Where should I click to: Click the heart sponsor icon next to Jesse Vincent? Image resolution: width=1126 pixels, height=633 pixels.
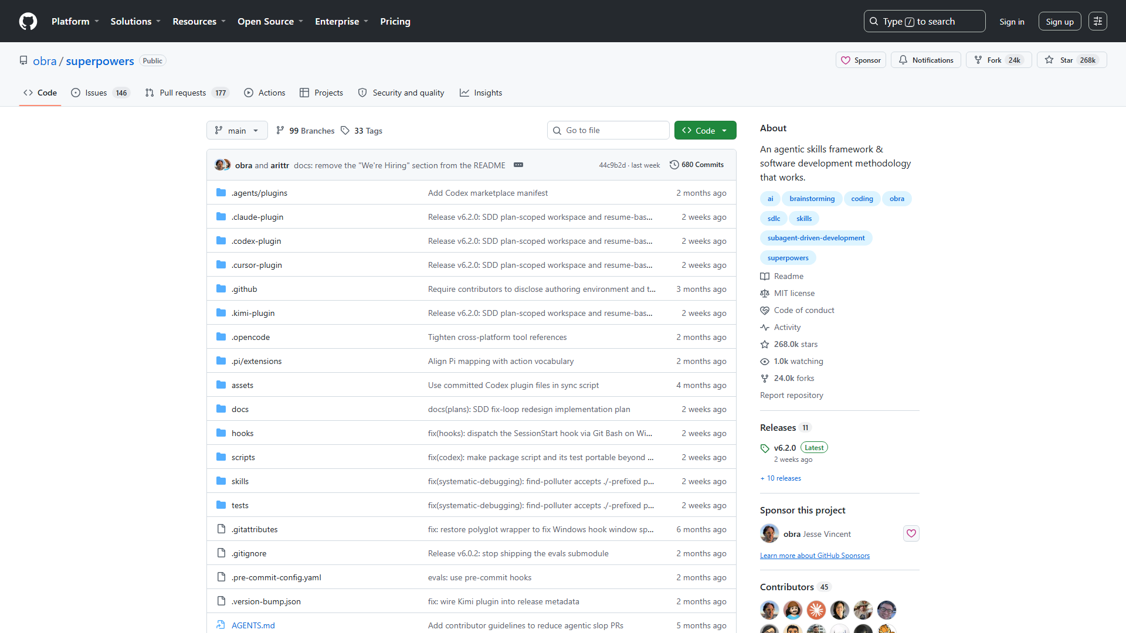pyautogui.click(x=911, y=533)
